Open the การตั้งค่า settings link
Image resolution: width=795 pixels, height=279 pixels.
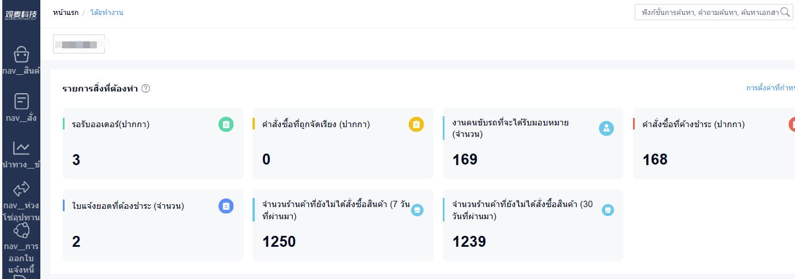tap(770, 88)
